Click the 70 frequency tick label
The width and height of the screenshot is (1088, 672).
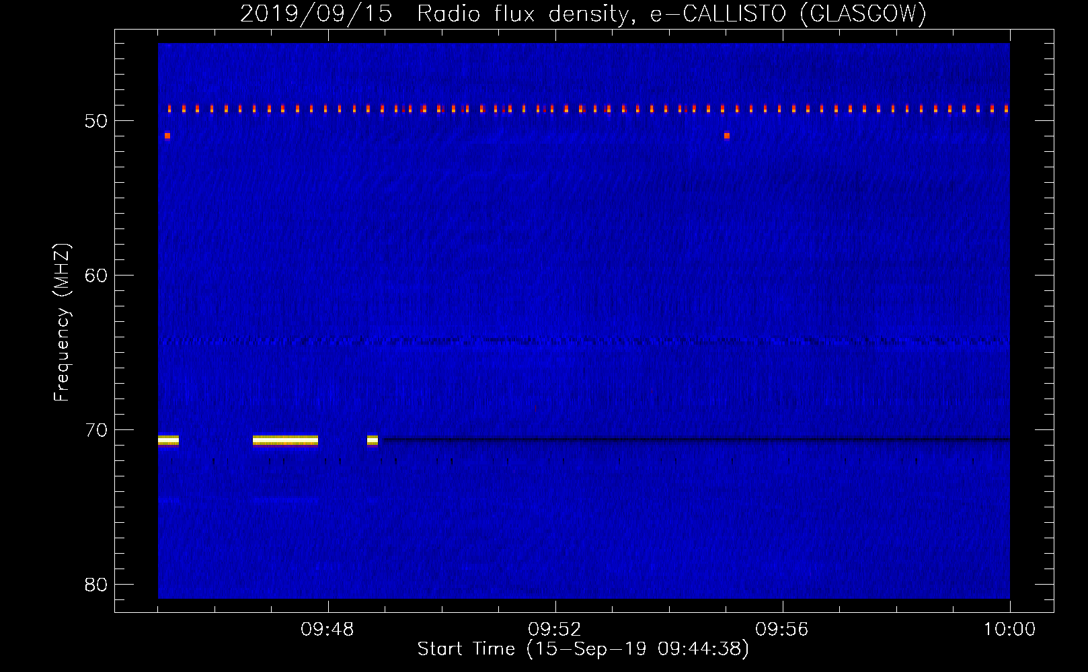(96, 430)
